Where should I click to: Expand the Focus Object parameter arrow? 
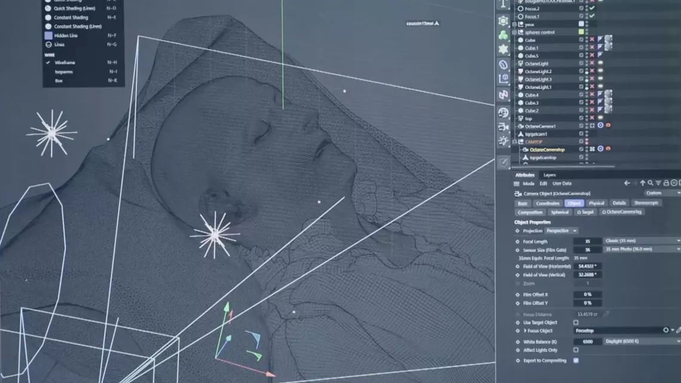(525, 331)
